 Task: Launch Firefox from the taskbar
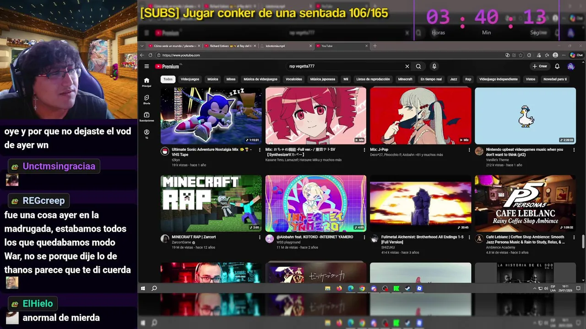coord(339,288)
